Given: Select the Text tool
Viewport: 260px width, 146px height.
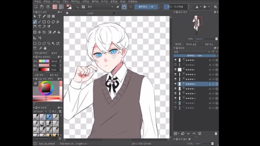Looking at the screenshot, I should 39,16.
